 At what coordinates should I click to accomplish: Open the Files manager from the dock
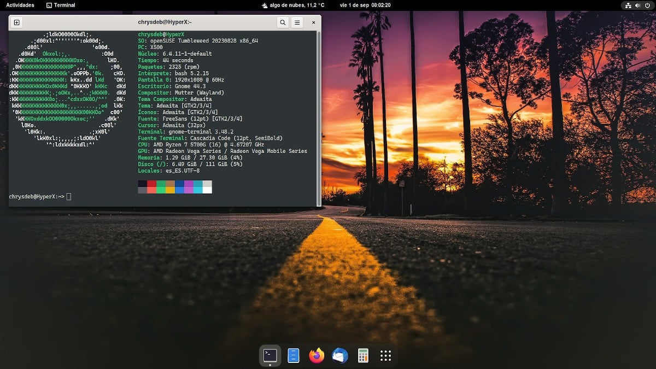point(294,356)
